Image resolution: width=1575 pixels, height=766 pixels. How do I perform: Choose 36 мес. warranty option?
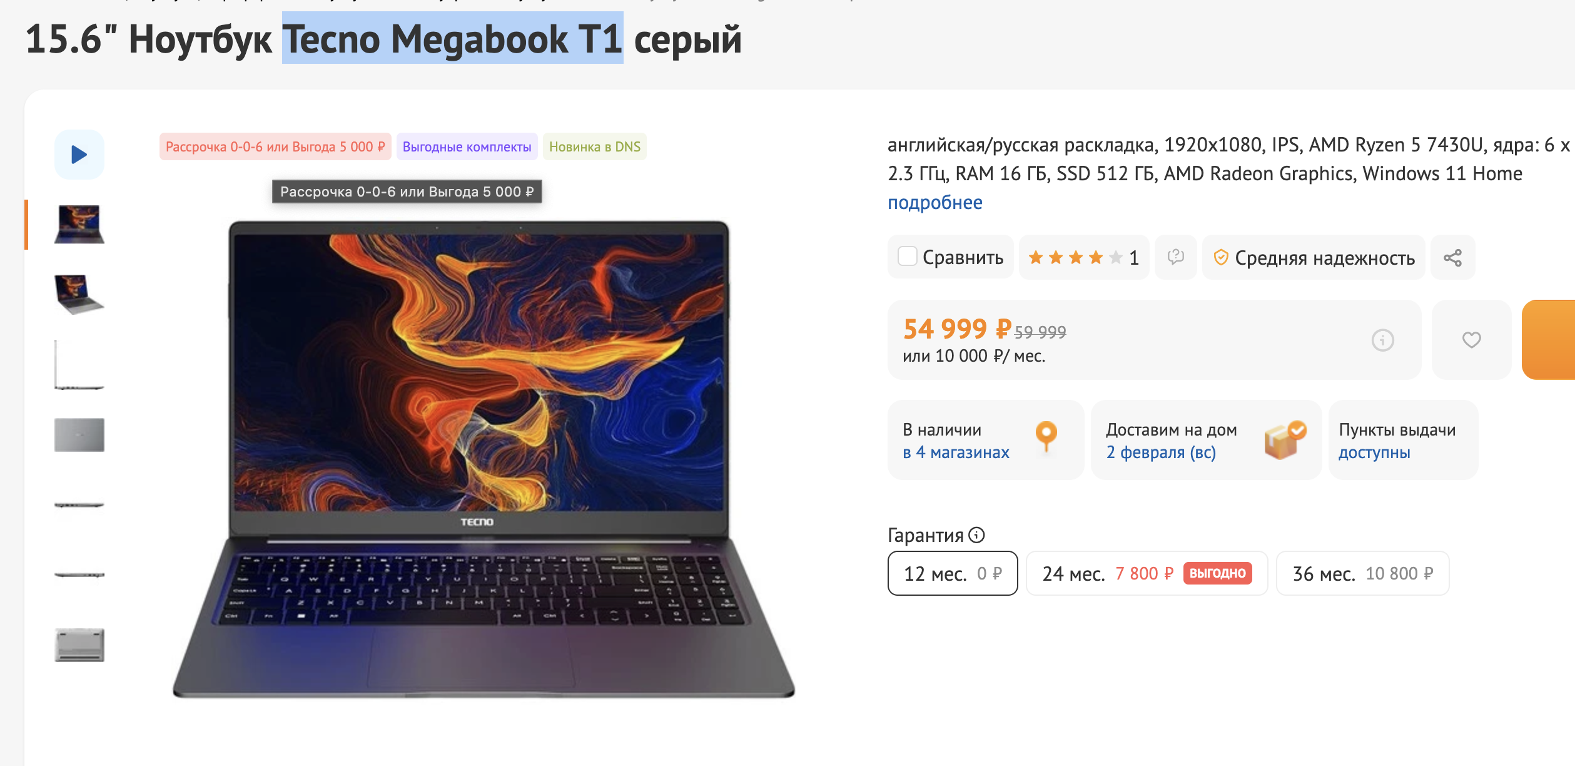(1362, 573)
